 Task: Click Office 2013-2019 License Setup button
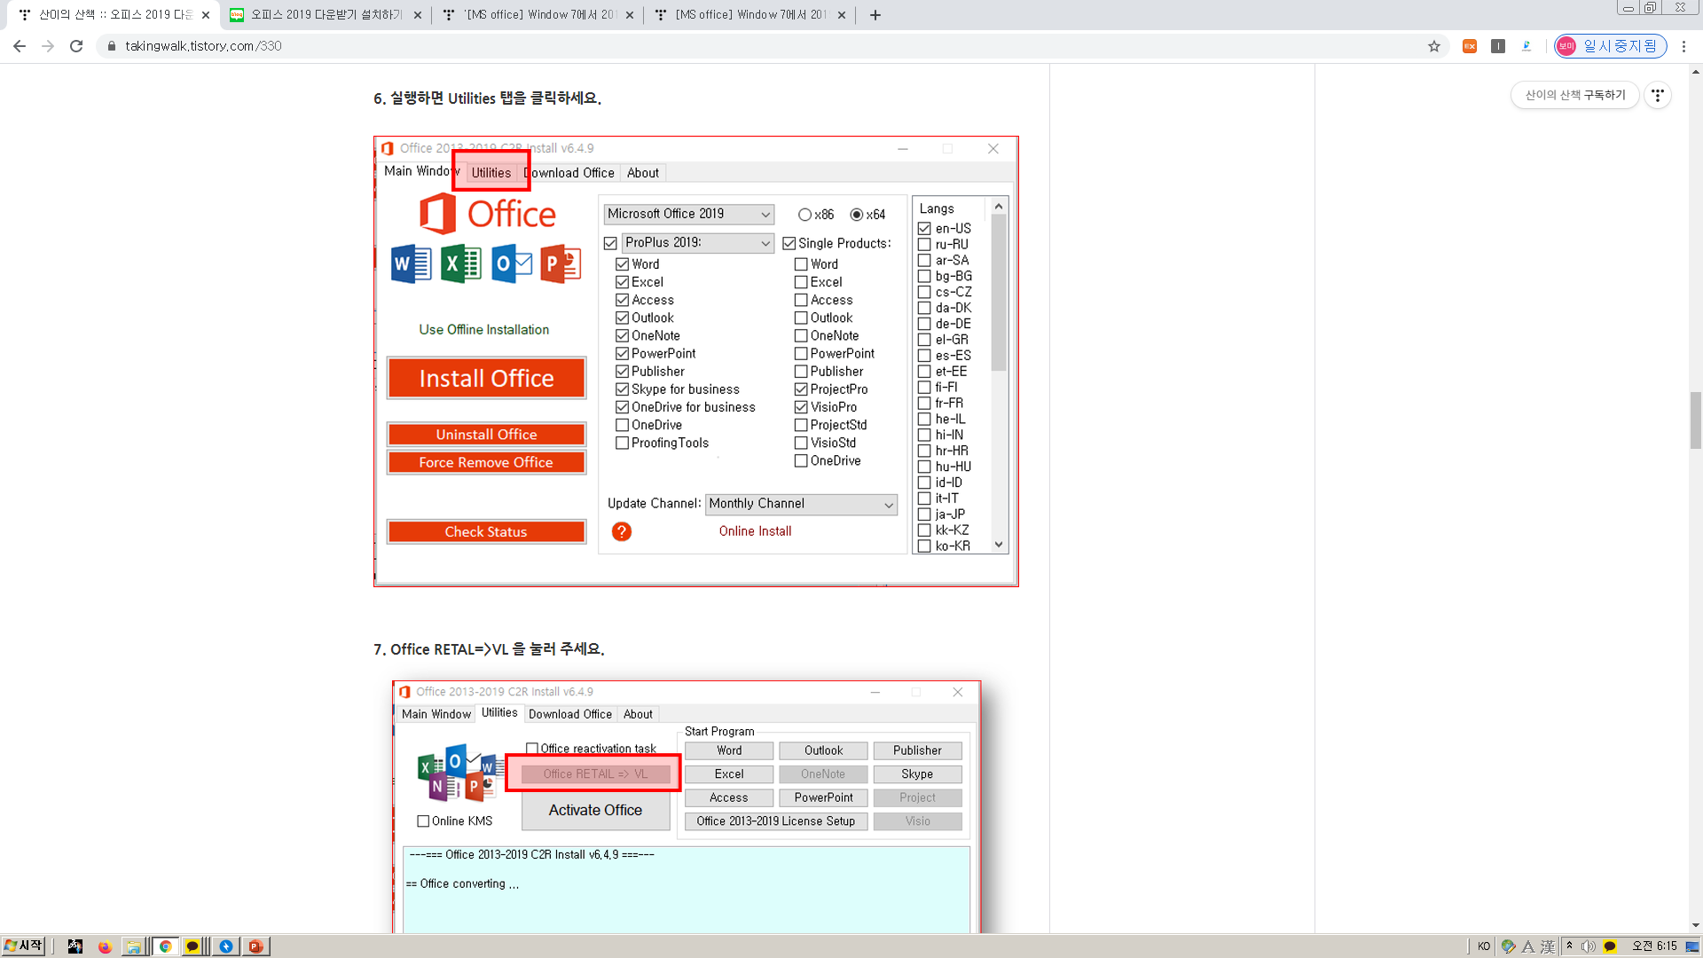[776, 821]
